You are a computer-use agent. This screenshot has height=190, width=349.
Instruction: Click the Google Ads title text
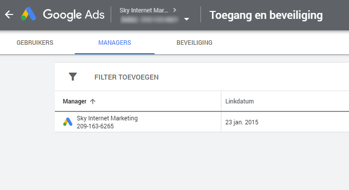74,14
